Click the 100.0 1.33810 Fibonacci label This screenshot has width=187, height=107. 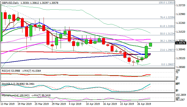[166, 3]
